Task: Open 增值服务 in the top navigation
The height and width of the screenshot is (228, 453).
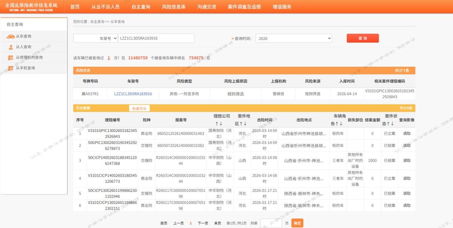Action: 282,7
